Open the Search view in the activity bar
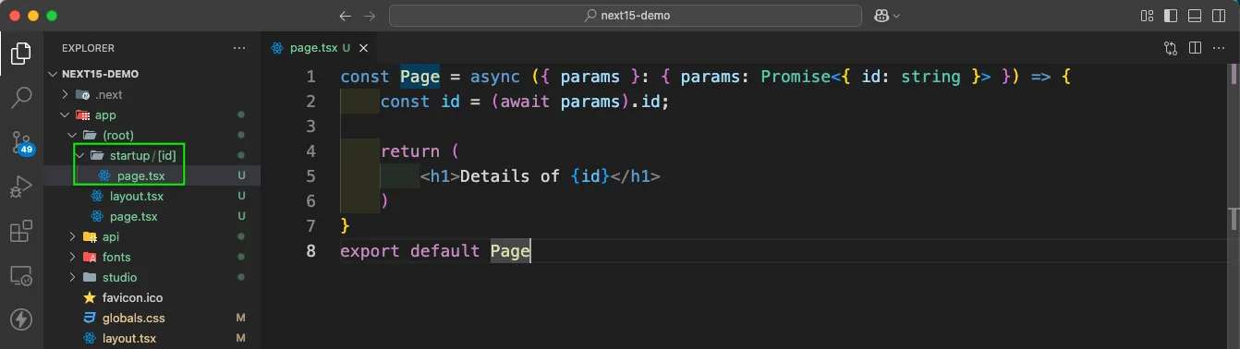The height and width of the screenshot is (349, 1240). [x=21, y=97]
